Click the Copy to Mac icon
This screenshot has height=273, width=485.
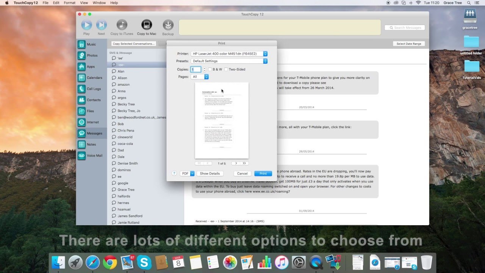147,25
